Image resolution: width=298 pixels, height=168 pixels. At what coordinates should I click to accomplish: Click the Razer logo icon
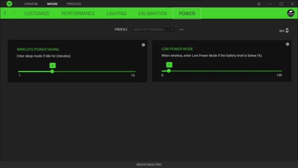pyautogui.click(x=9, y=4)
